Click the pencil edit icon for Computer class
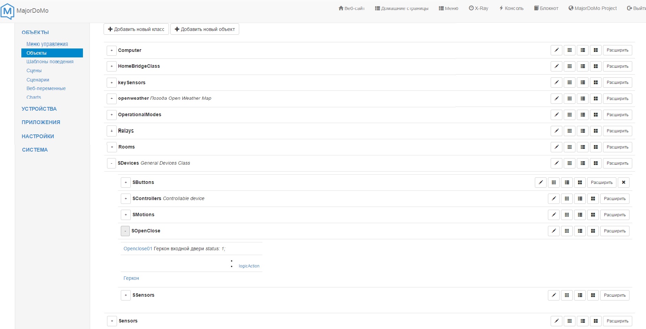The width and height of the screenshot is (646, 329). point(557,50)
